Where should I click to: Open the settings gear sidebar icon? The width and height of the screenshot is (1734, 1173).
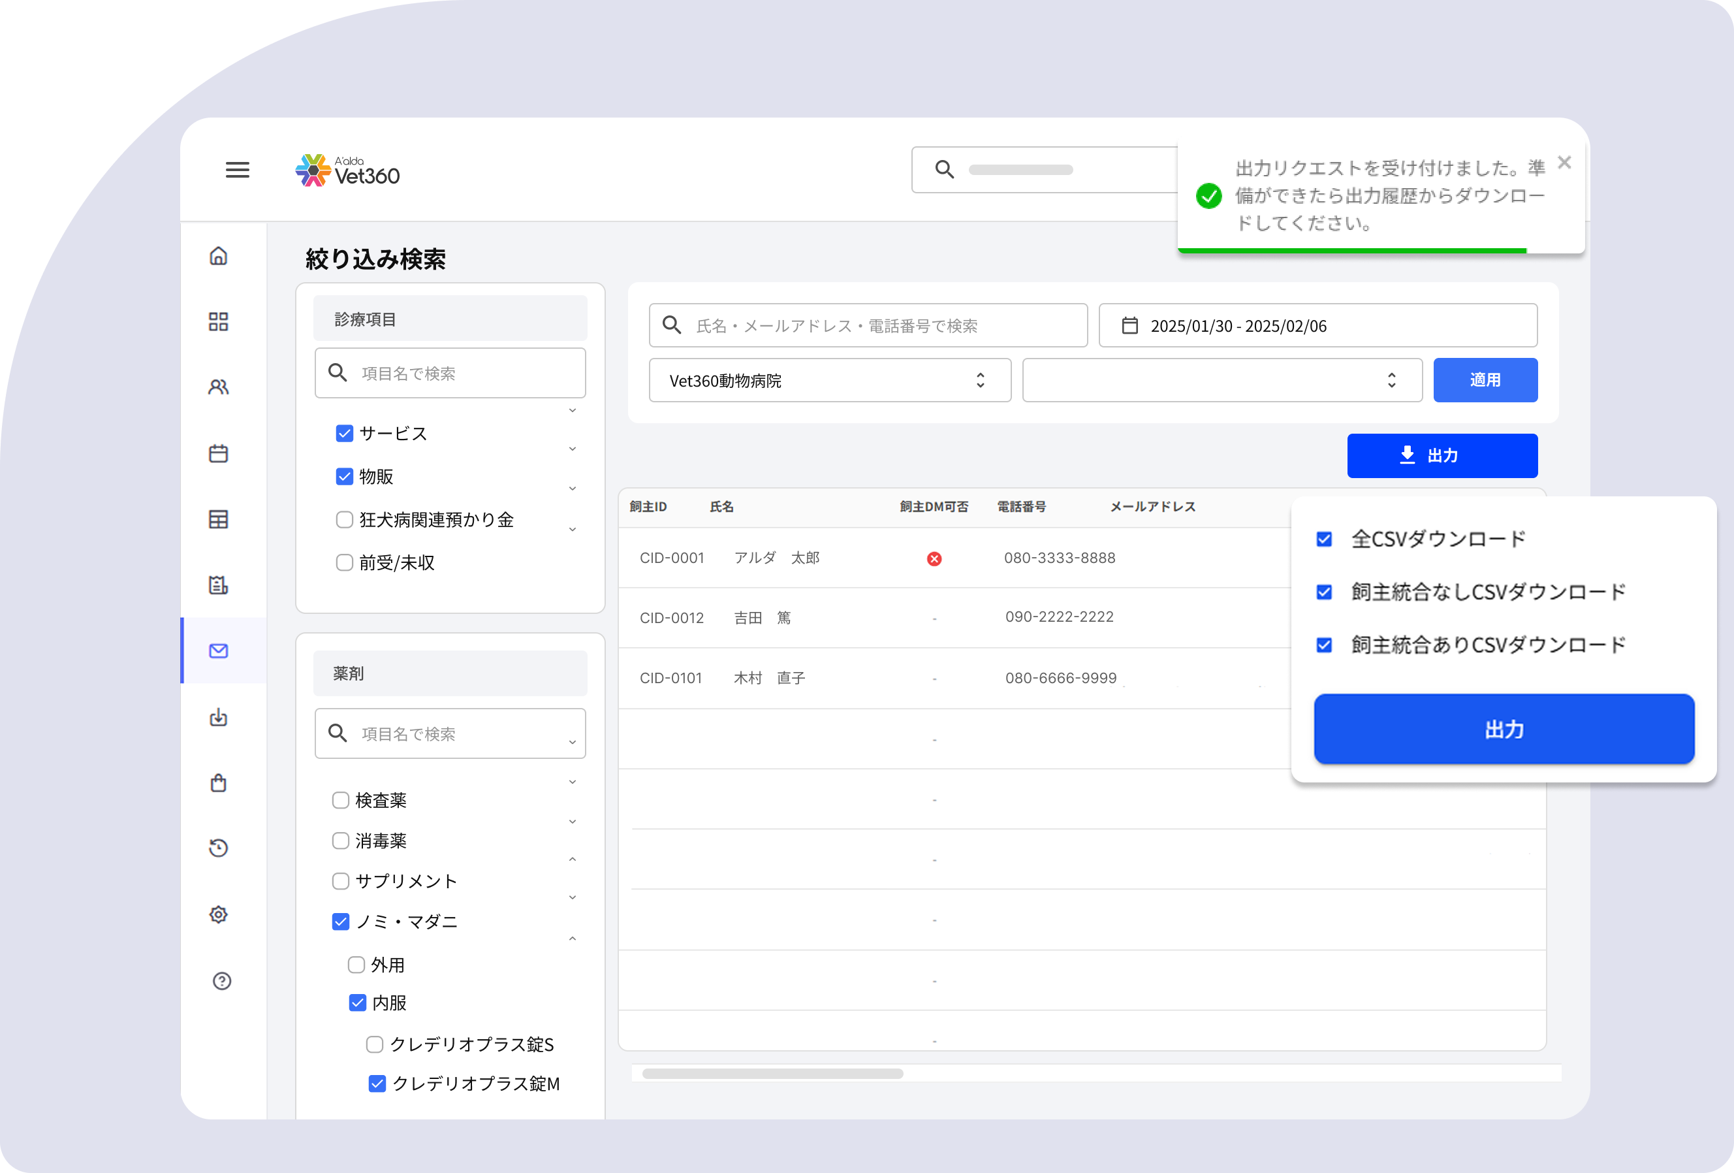click(x=219, y=914)
